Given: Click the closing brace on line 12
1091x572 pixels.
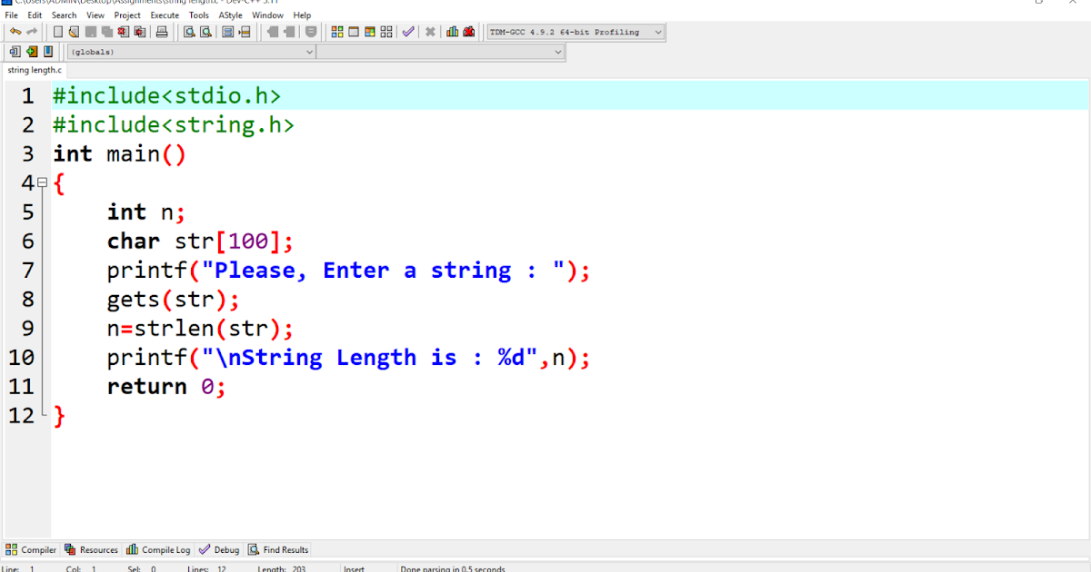Looking at the screenshot, I should click(x=59, y=416).
